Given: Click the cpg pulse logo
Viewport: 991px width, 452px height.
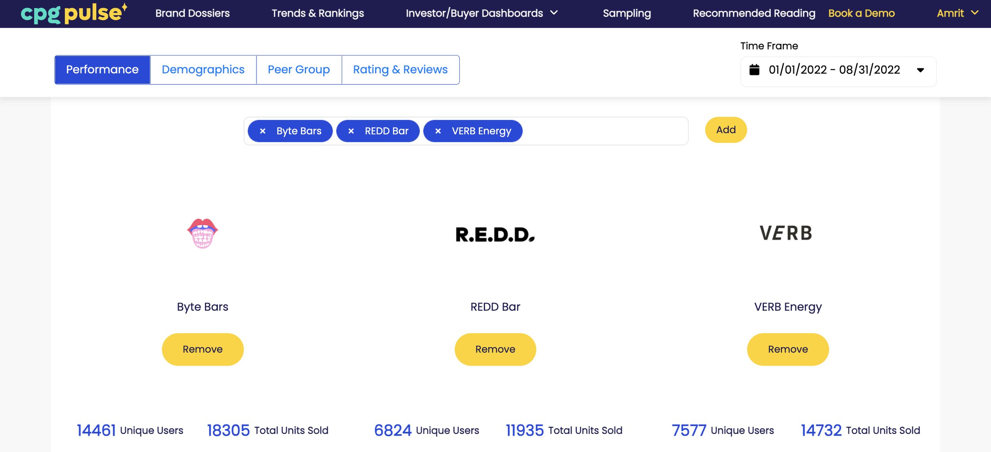Looking at the screenshot, I should 74,13.
